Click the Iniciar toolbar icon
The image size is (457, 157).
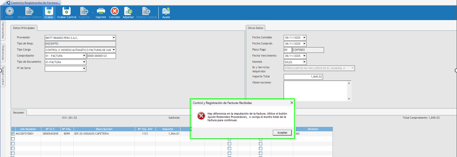click(x=9, y=12)
